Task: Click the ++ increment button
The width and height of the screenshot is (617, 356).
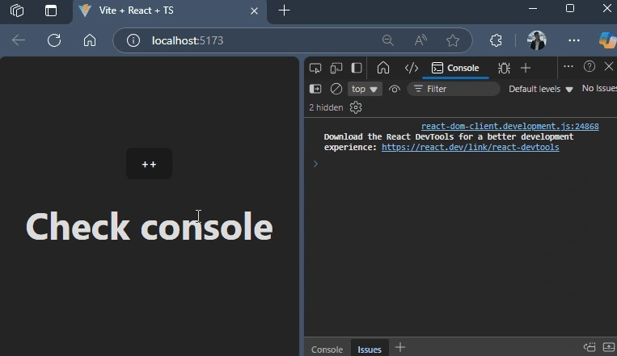Action: [x=149, y=163]
